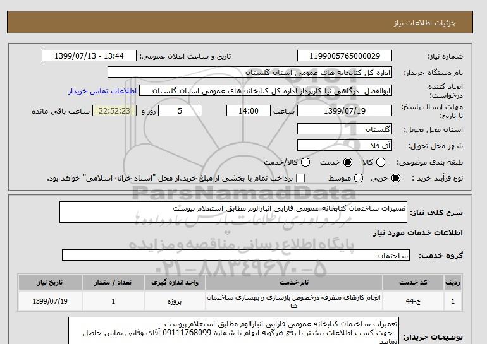Click the unit cell پروژه
This screenshot has width=487, height=344.
(175, 301)
